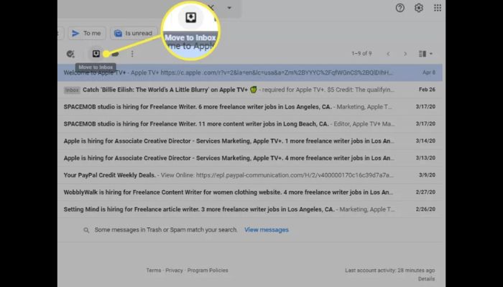Image resolution: width=503 pixels, height=287 pixels.
Task: Go to newer messages arrow
Action: (x=388, y=54)
